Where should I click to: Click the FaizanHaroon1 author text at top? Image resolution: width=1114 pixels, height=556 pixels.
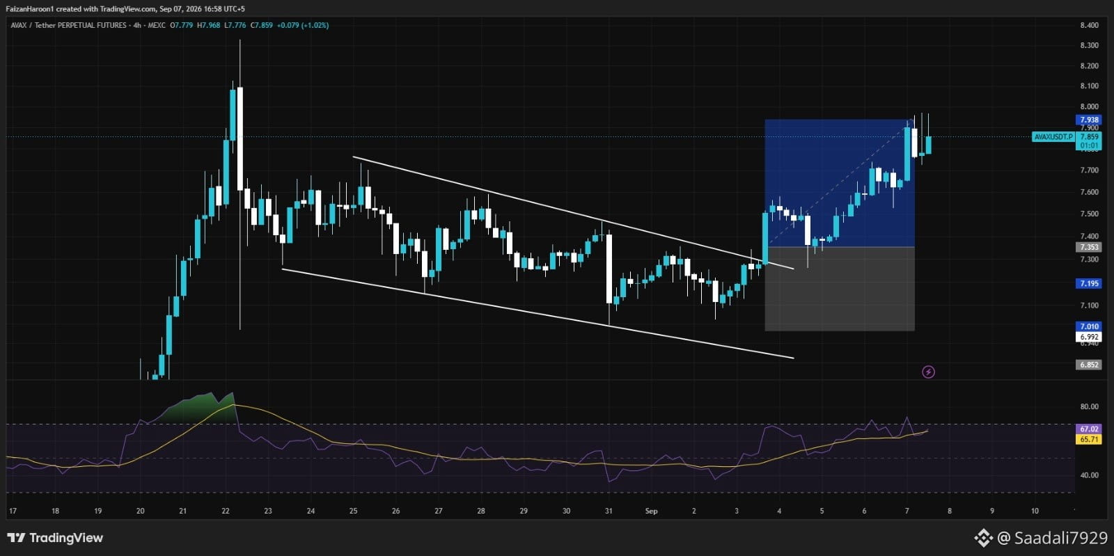[29, 8]
